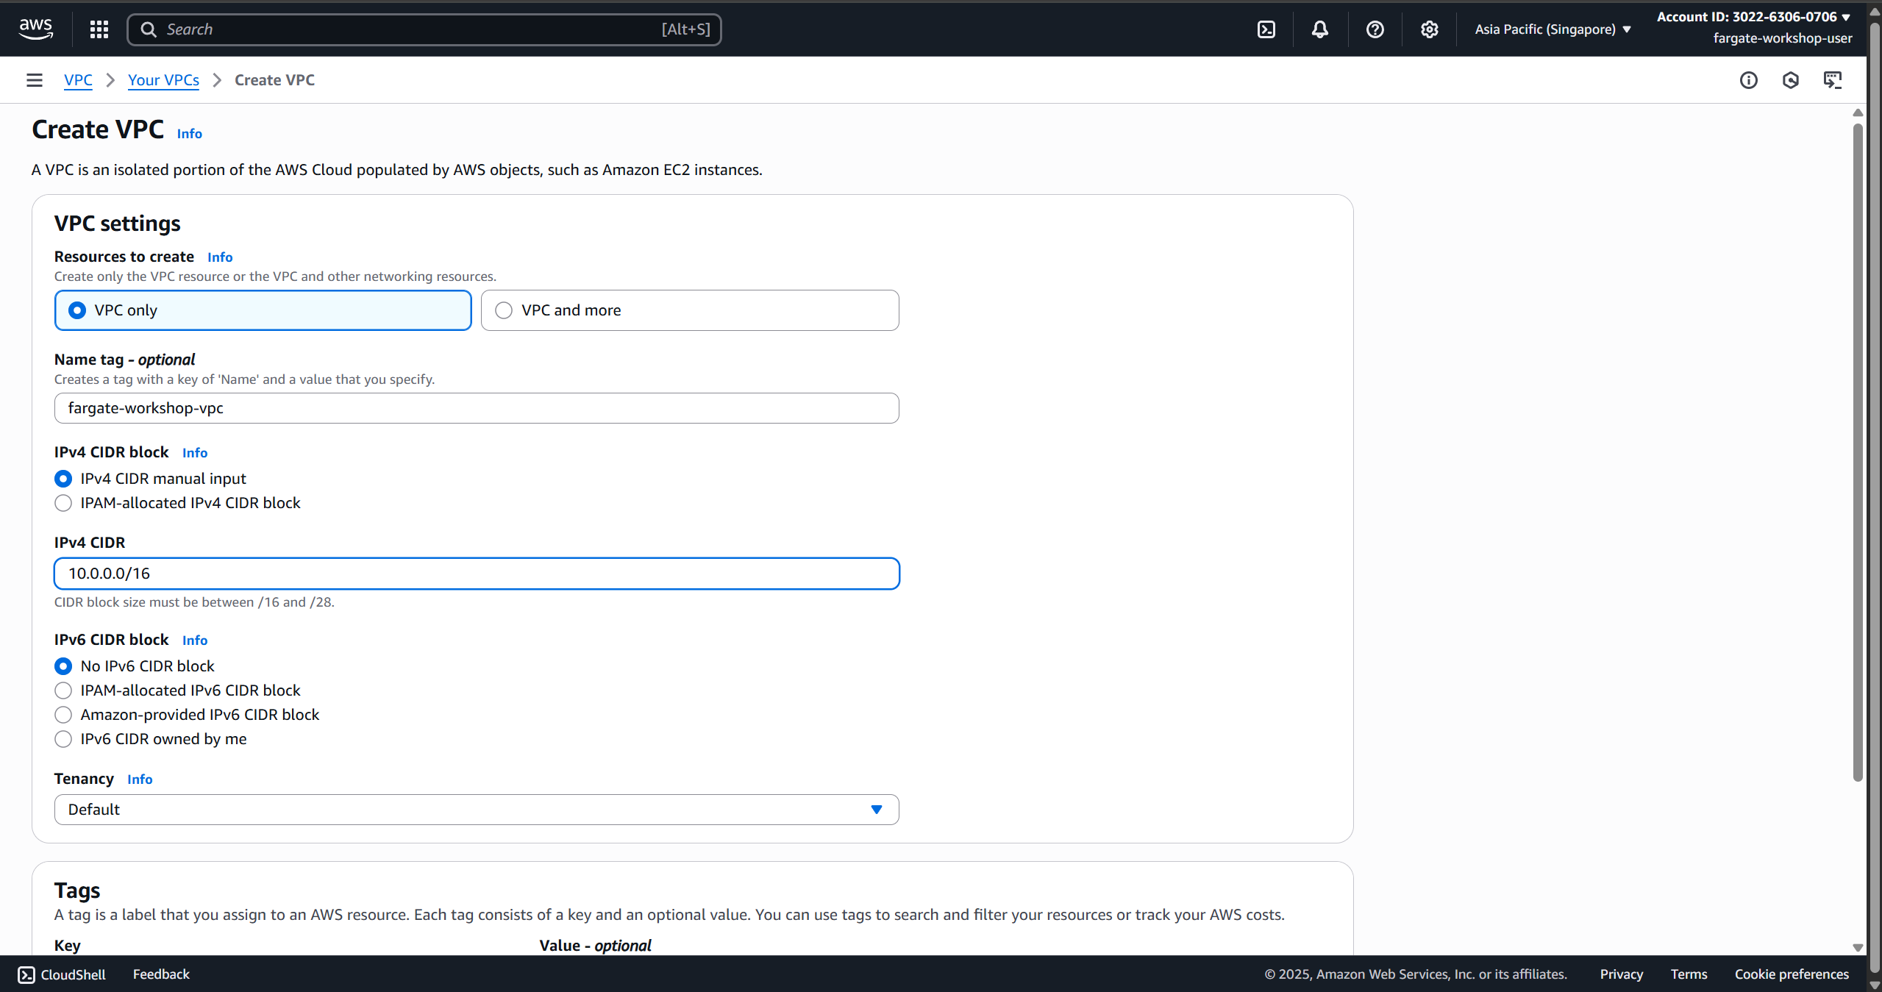
Task: Click the AWS logo home icon
Action: tap(35, 29)
